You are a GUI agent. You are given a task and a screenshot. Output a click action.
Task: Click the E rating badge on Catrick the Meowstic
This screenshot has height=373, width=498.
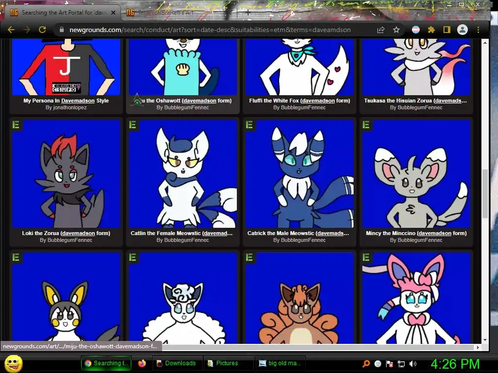pos(249,125)
